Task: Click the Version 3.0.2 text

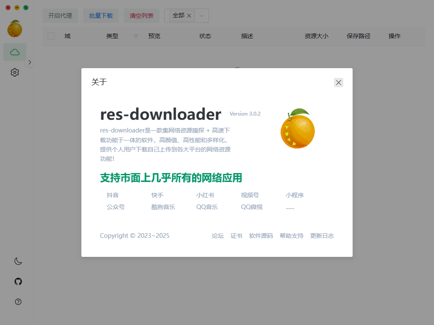Action: point(245,113)
